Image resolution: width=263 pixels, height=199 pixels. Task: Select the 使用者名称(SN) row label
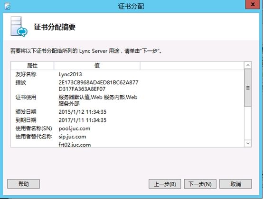34,129
